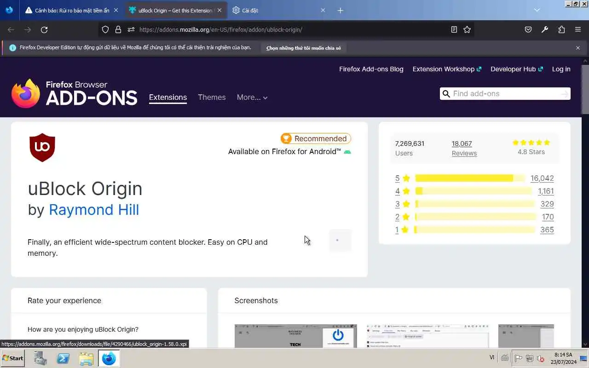
Task: Switch to the security warning tab
Action: (72, 10)
